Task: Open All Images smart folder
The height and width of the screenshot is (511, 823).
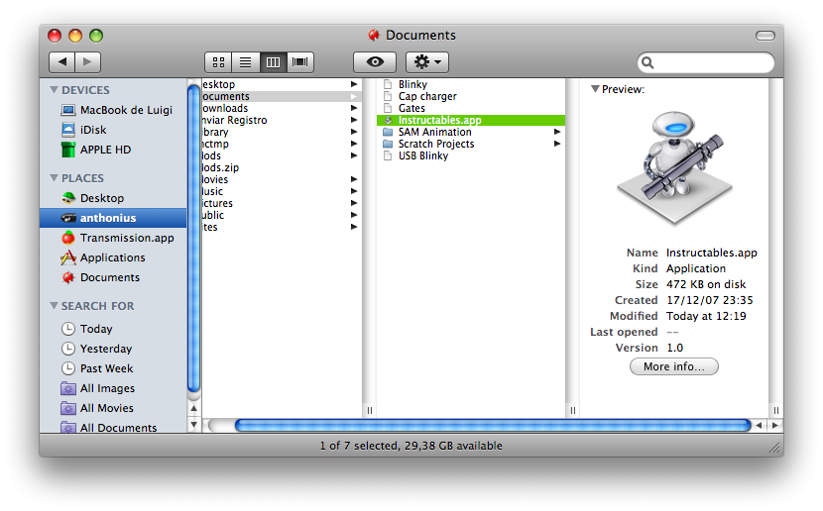Action: [x=113, y=388]
